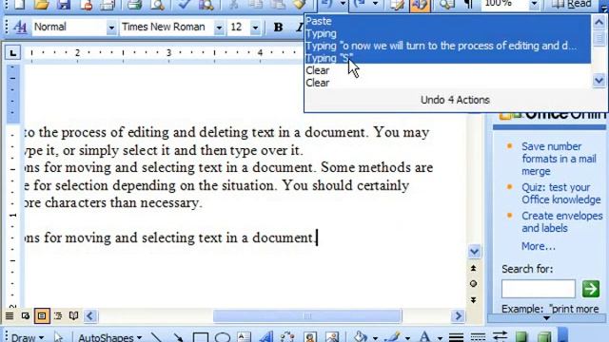Select the Line drawing tool
Viewport: 609px width, 342px height.
click(156, 336)
